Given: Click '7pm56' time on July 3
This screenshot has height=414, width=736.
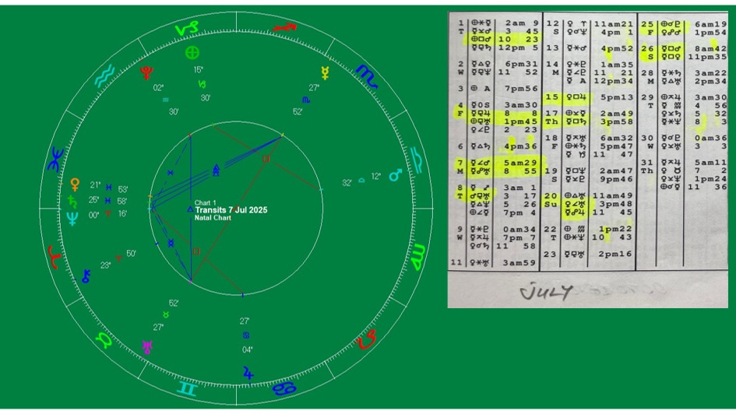Looking at the screenshot, I should tap(521, 89).
